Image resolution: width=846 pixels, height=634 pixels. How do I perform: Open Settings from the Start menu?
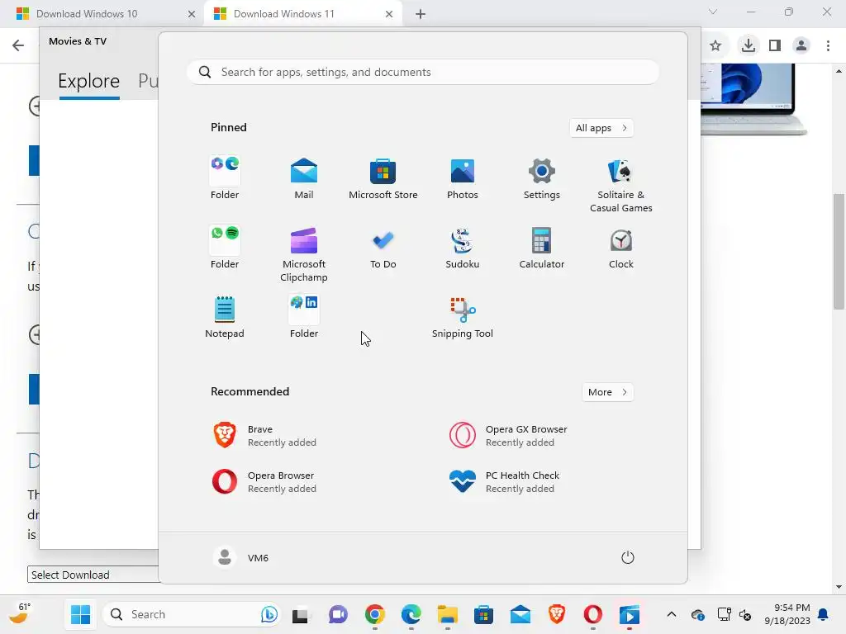[542, 179]
